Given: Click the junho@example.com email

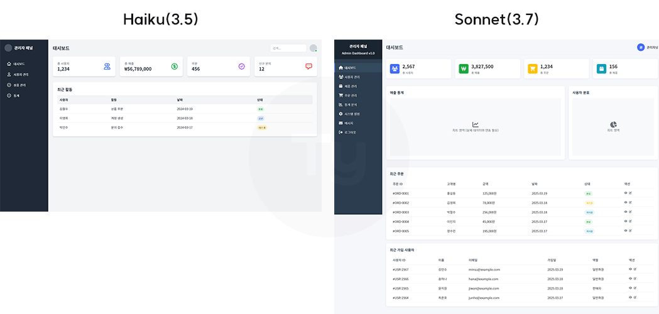Looking at the screenshot, I should 484,298.
